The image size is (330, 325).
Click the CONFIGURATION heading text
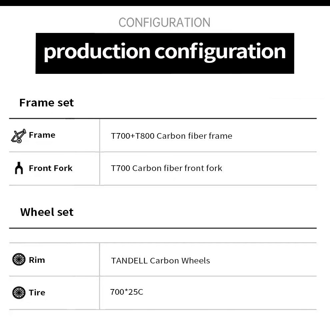164,23
